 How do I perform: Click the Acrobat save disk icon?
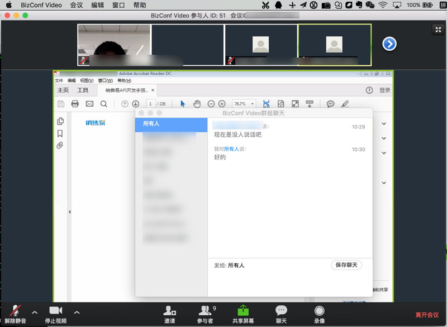point(61,104)
